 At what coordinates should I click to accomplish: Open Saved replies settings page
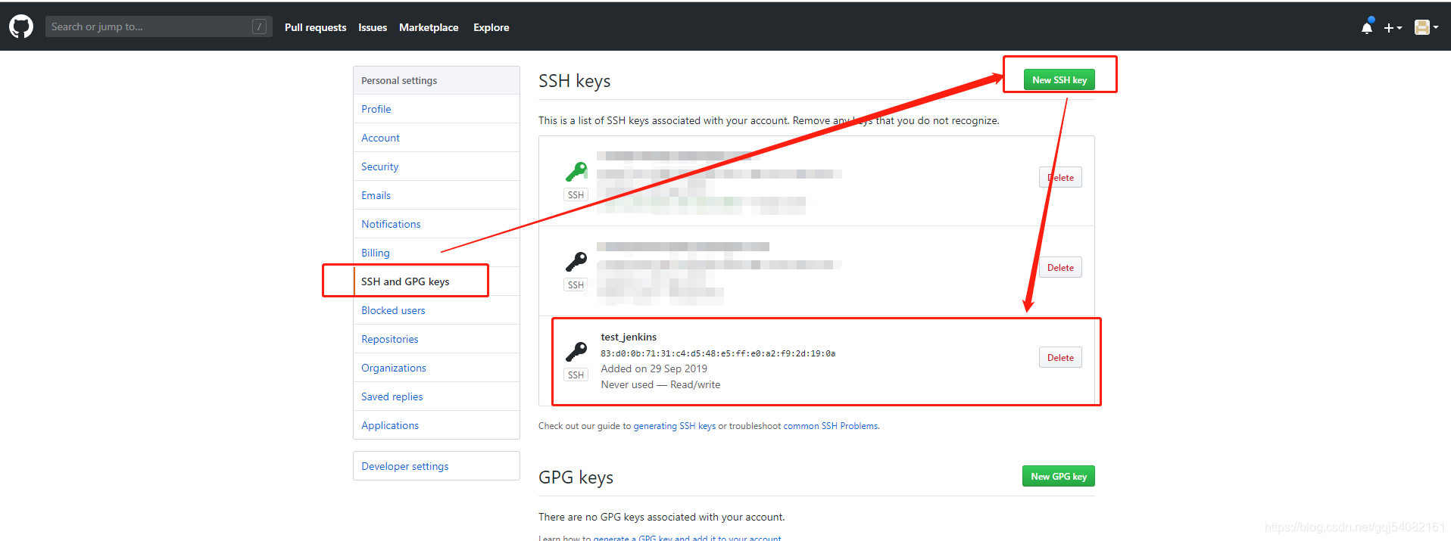coord(436,396)
